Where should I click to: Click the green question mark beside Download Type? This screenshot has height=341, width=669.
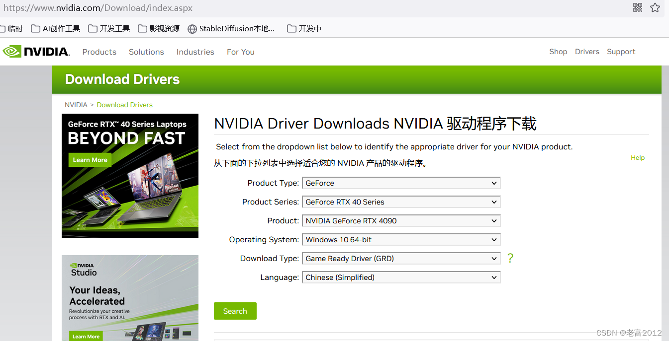(510, 258)
